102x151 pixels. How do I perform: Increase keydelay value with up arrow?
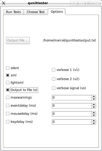(x=94, y=121)
